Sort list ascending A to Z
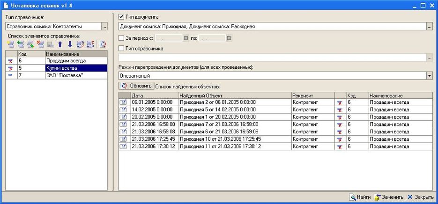The image size is (438, 204). (80, 44)
